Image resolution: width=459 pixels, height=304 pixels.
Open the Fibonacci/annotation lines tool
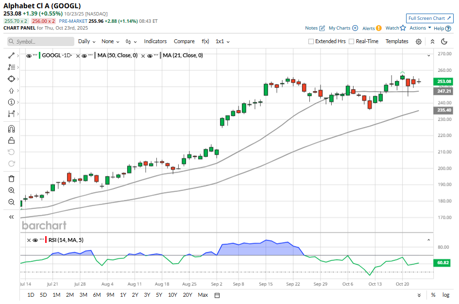pos(11,67)
